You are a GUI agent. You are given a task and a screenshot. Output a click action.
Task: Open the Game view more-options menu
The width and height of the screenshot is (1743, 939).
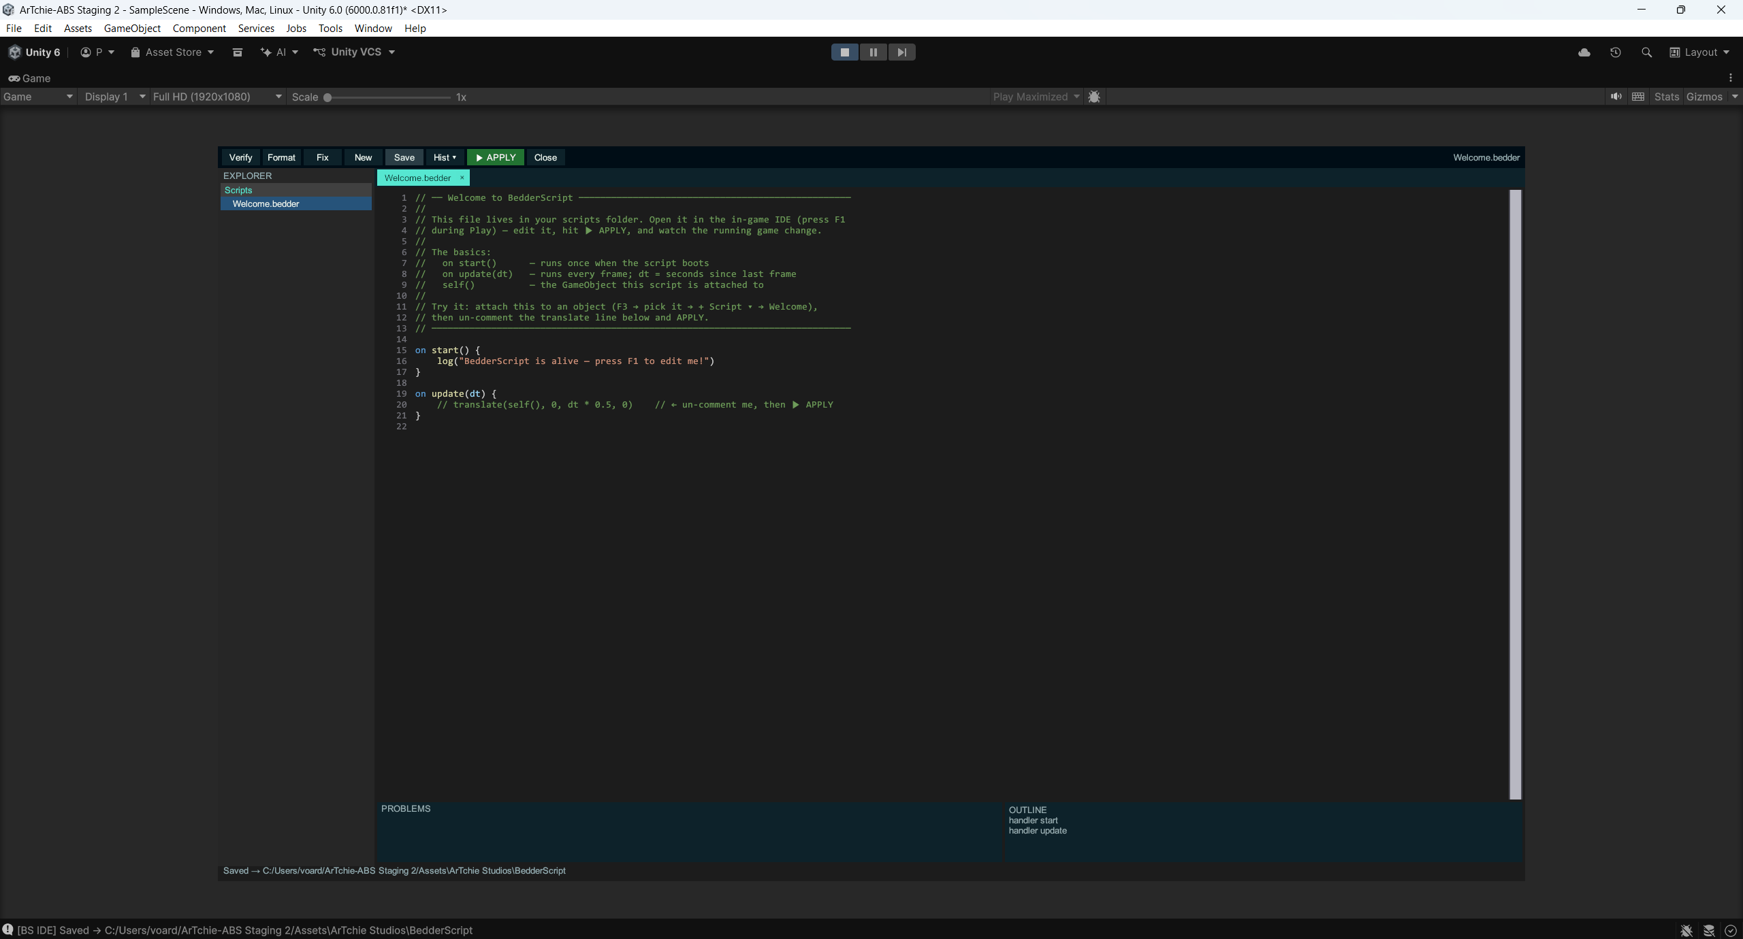pos(1731,78)
